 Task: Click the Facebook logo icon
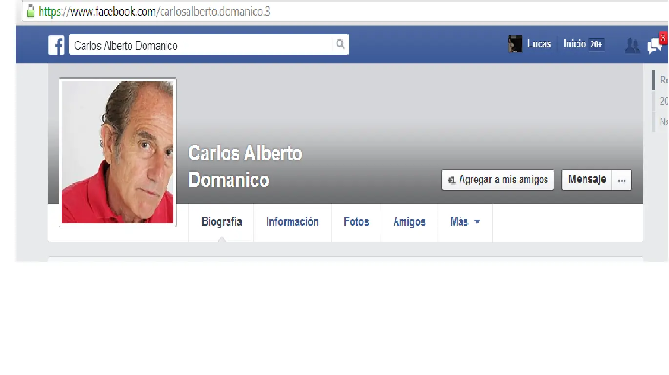pyautogui.click(x=57, y=45)
